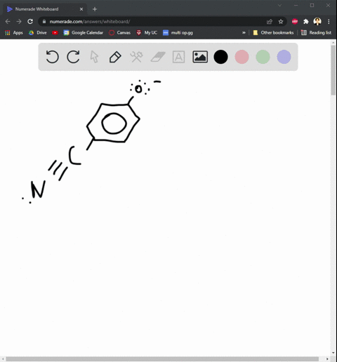Set pen color to green
Image resolution: width=337 pixels, height=362 pixels.
(263, 57)
